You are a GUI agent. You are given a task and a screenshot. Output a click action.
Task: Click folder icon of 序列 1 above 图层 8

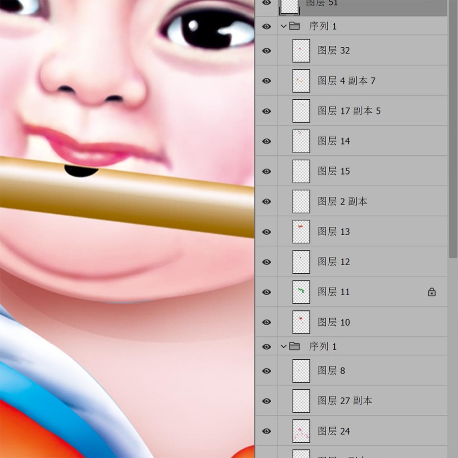coord(295,347)
